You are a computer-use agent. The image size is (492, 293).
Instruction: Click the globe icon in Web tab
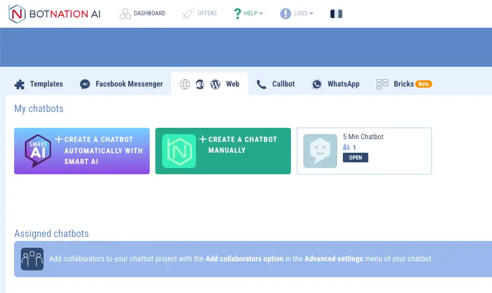pos(185,84)
